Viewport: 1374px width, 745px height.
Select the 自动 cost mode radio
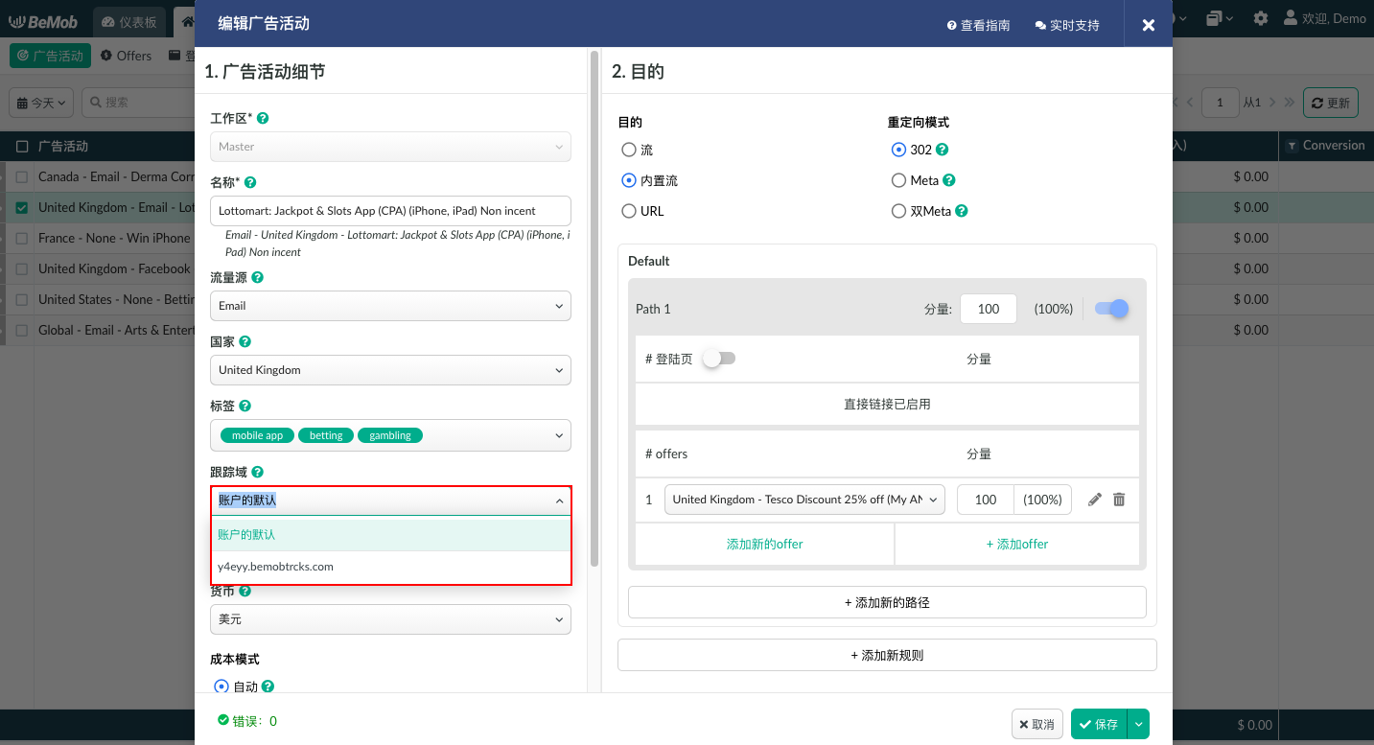pos(221,687)
